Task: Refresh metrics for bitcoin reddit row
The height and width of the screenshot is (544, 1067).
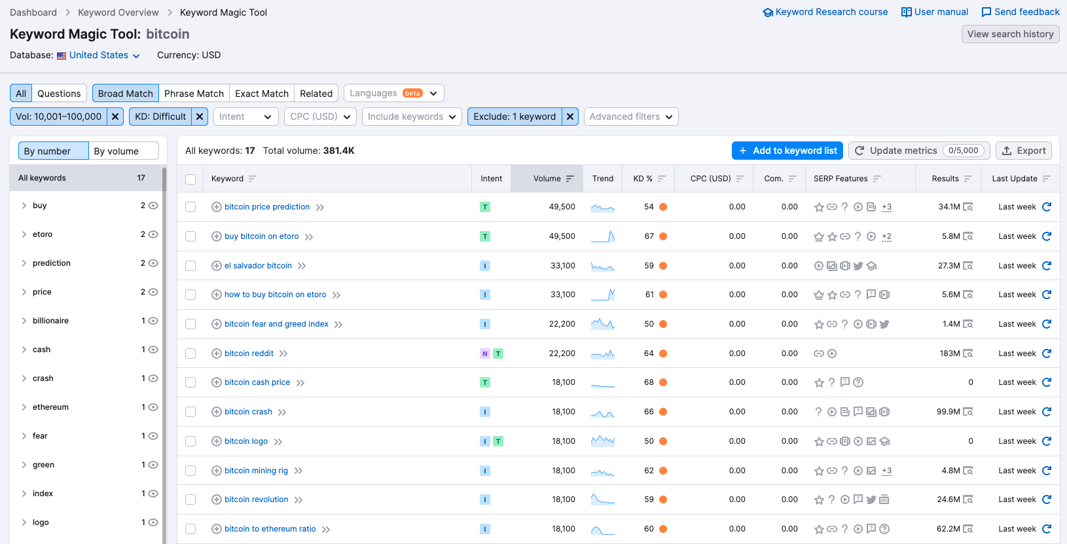Action: 1047,354
